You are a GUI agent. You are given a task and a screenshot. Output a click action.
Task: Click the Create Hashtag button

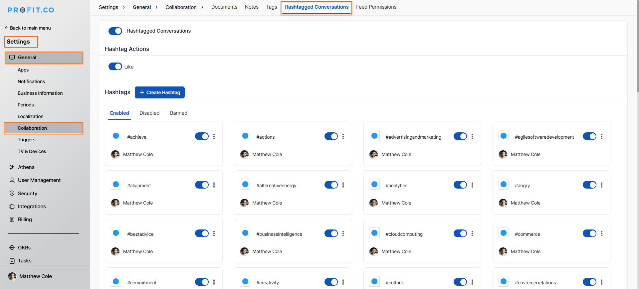tap(160, 92)
